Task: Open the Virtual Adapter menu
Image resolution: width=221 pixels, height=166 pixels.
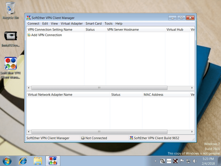Action: [72, 23]
